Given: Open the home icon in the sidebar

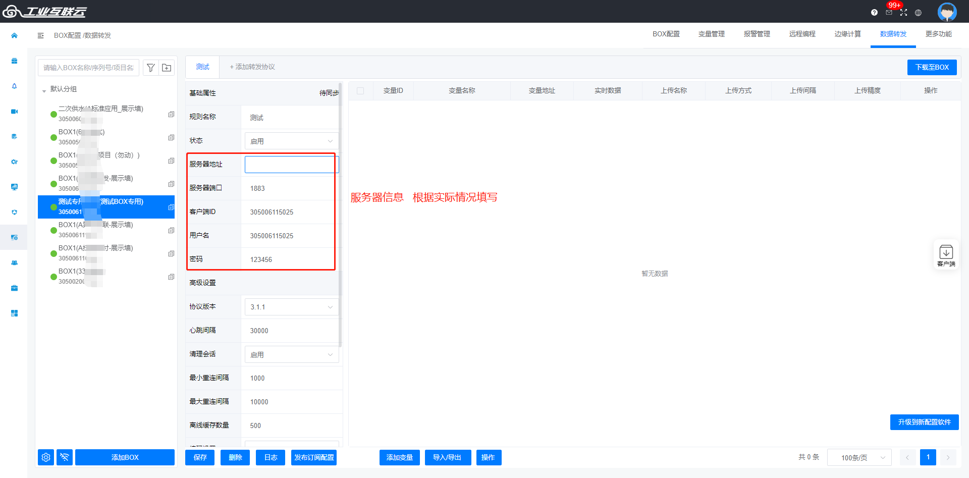Looking at the screenshot, I should pyautogui.click(x=14, y=35).
